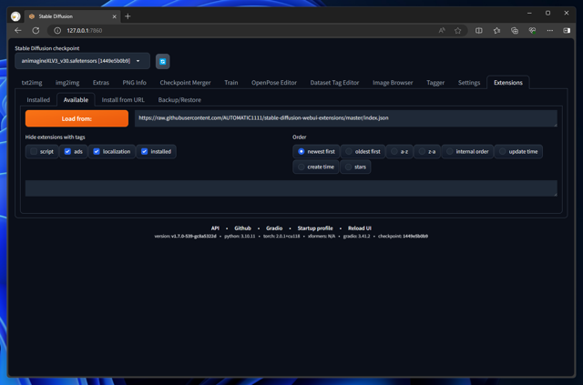Image resolution: width=583 pixels, height=385 pixels.
Task: Close the Stable Diffusion browser tab
Action: pyautogui.click(x=114, y=16)
